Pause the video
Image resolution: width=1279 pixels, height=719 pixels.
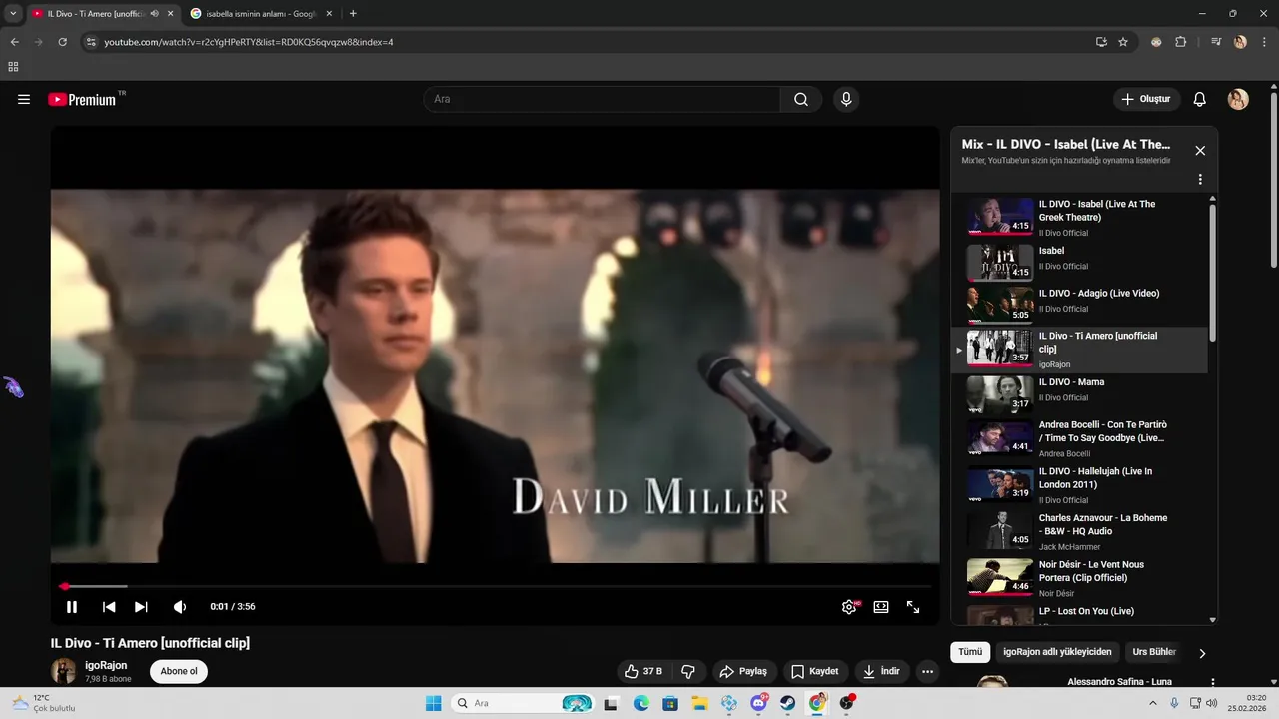pos(72,606)
